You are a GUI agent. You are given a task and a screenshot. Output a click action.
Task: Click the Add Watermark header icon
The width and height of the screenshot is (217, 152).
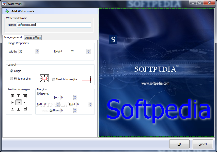(x=7, y=11)
